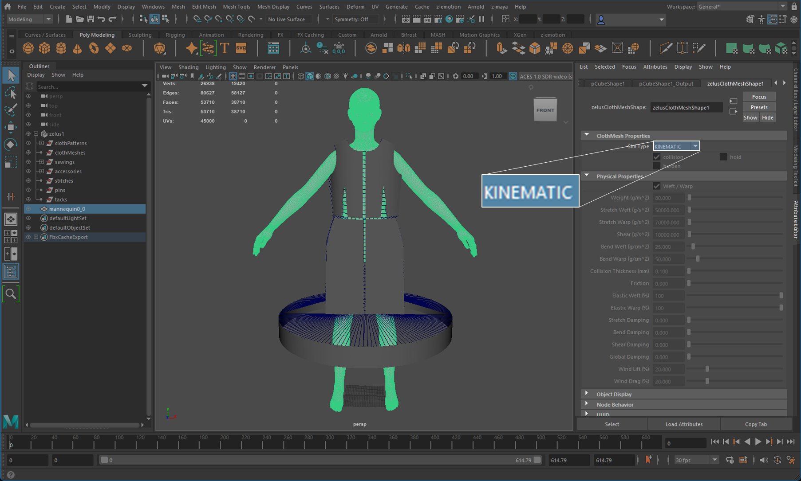Choose the Rotate tool in toolbox
Image resolution: width=801 pixels, height=481 pixels.
click(x=11, y=145)
